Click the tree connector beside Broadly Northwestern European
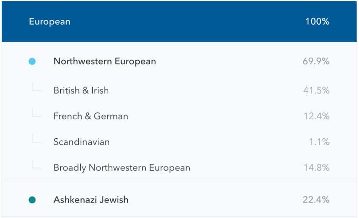The width and height of the screenshot is (359, 218). point(36,166)
